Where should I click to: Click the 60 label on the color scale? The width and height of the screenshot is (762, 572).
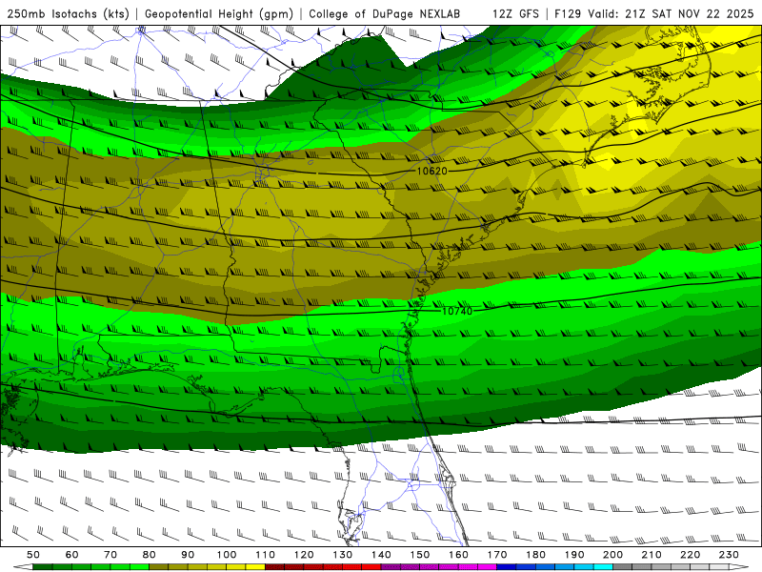(72, 555)
